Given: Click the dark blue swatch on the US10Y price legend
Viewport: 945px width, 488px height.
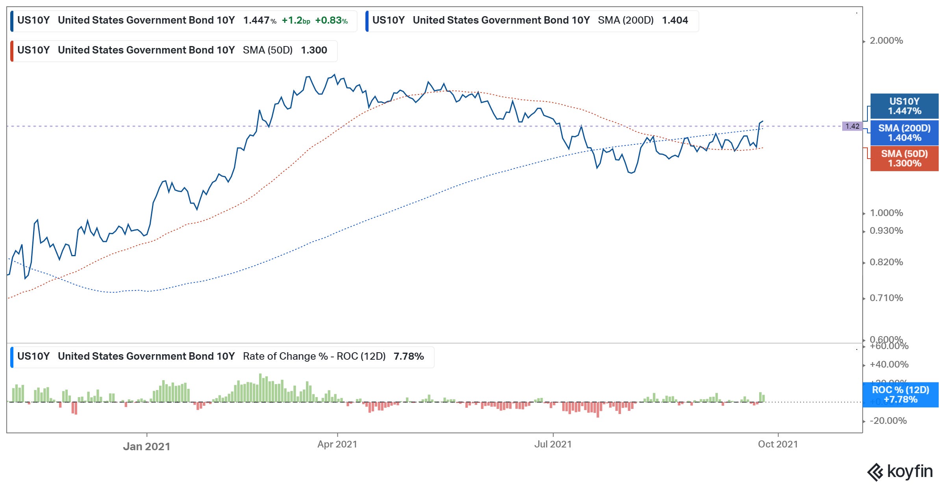Looking at the screenshot, I should click(12, 20).
